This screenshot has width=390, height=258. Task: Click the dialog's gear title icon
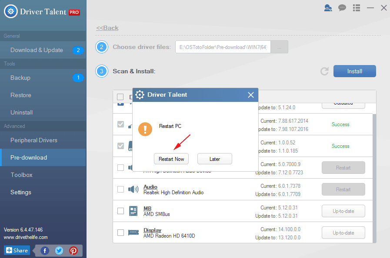click(x=140, y=95)
